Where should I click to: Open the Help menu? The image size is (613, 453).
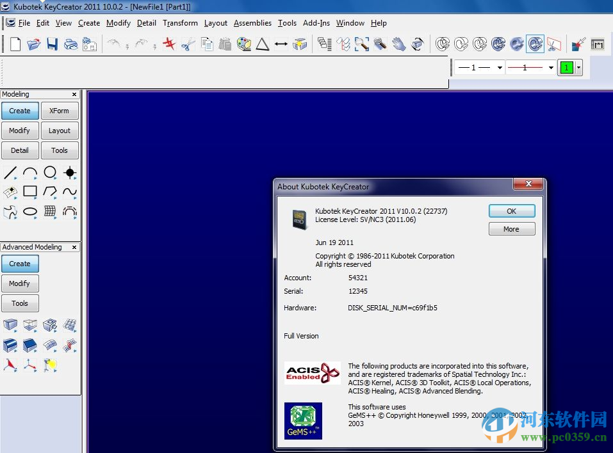[379, 23]
